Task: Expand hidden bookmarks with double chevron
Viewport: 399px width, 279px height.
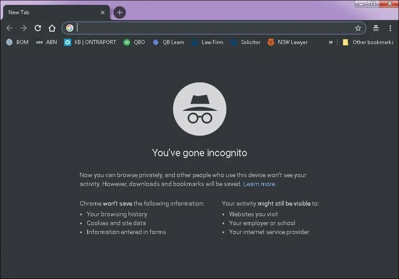Action: click(x=331, y=42)
